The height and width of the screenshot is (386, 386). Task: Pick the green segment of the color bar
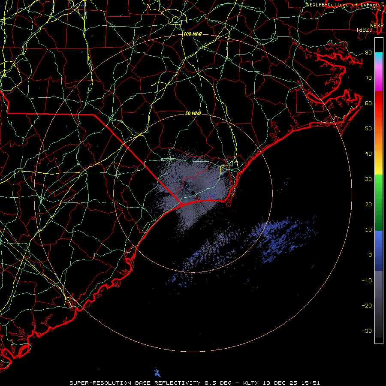pos(379,202)
